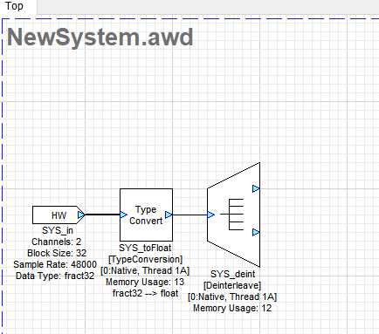This screenshot has width=379, height=334.
Task: Click the fract32 --> float label
Action: (x=145, y=293)
